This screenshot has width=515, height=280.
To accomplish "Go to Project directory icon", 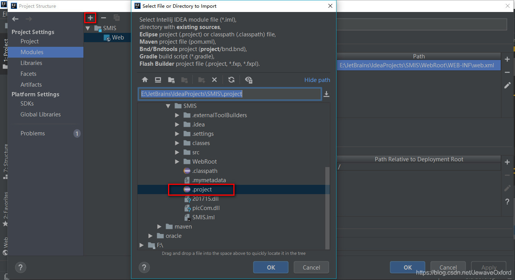I will click(171, 80).
